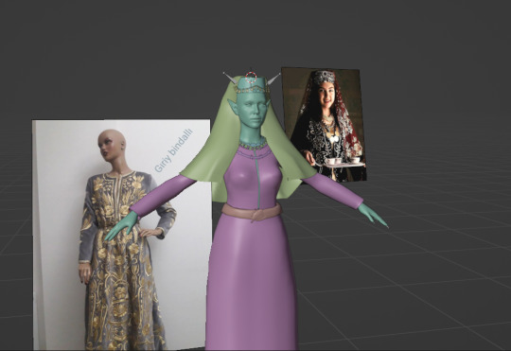Select the portrait reference image with tea tray

pyautogui.click(x=324, y=124)
